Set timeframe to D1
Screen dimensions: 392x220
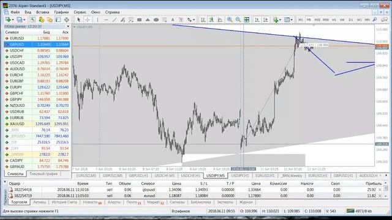coord(351,20)
